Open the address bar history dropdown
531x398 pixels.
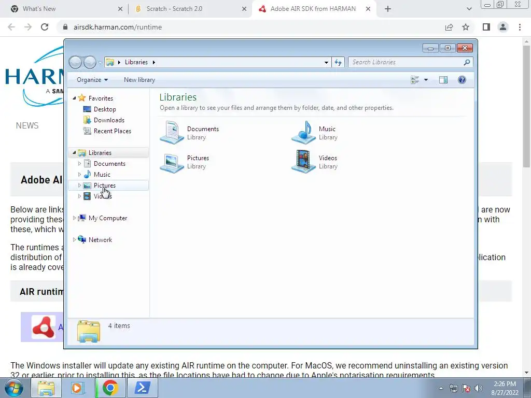[x=326, y=62]
